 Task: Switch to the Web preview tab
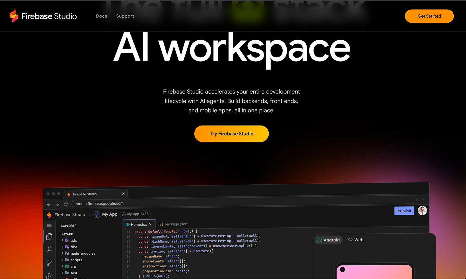pyautogui.click(x=356, y=240)
